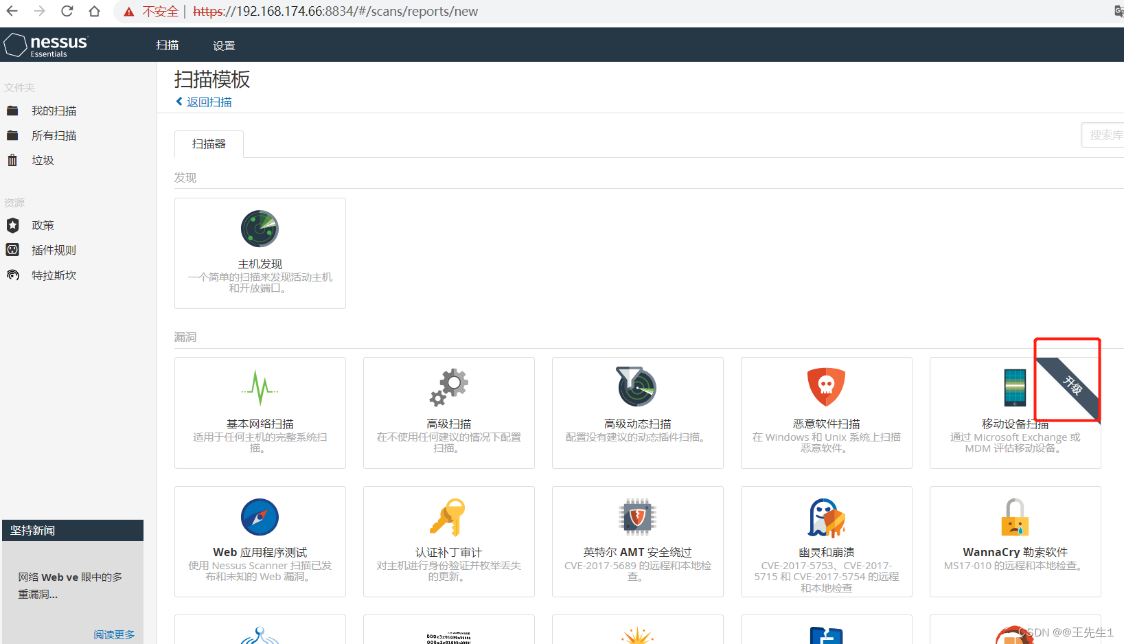The width and height of the screenshot is (1124, 644).
Task: Click the 基本网络扫描 template title
Action: (260, 424)
